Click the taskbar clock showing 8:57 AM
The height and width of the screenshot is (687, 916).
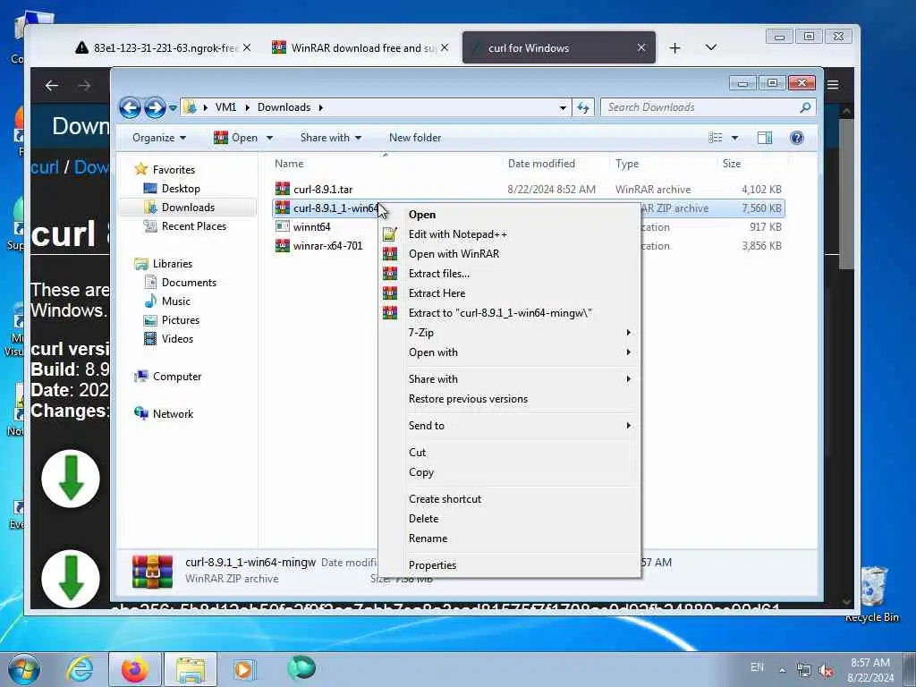870,670
